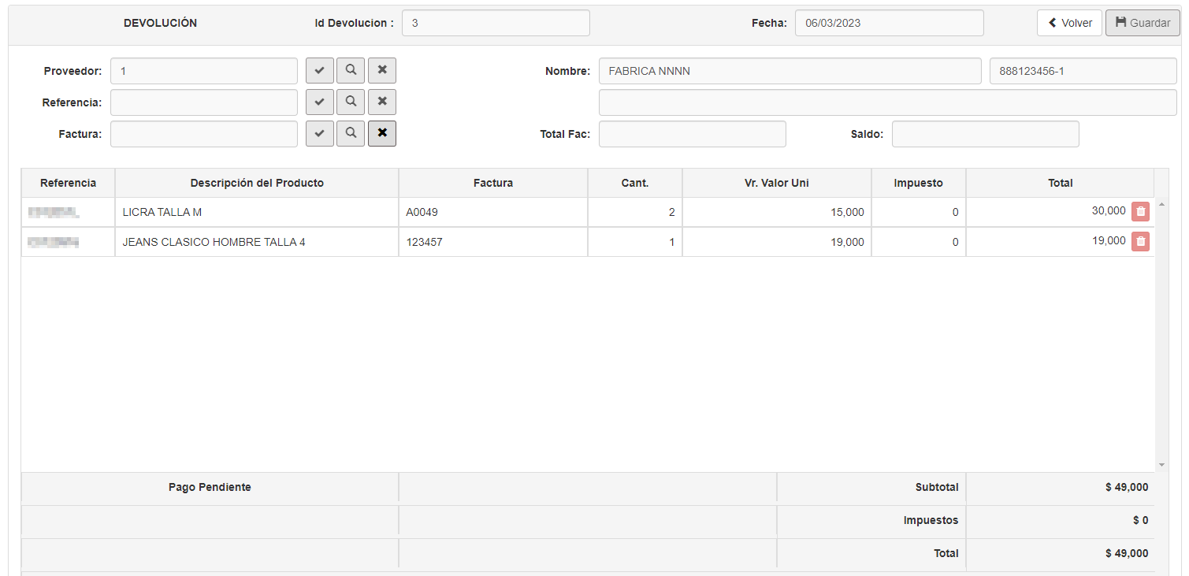Click into the Referencia input field

pyautogui.click(x=204, y=102)
